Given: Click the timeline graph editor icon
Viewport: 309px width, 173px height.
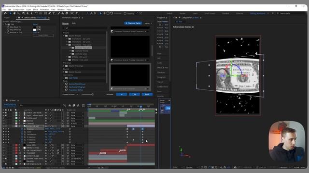Looking at the screenshot, I should coord(84,106).
